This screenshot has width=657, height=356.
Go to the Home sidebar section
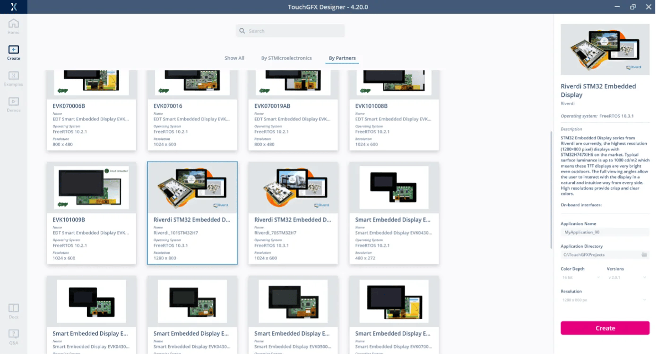click(x=14, y=26)
